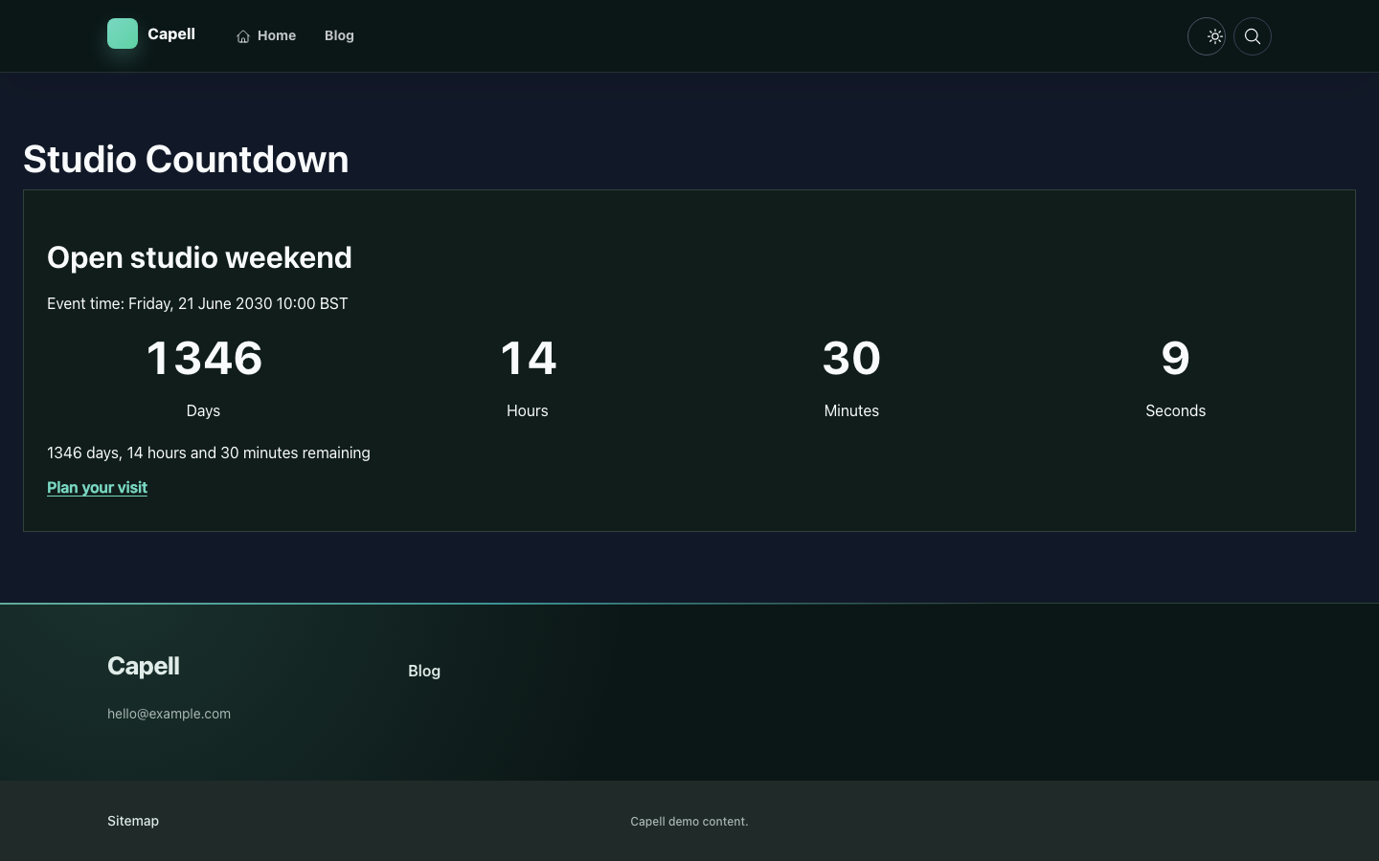Click the 30 minutes counter value

[x=851, y=358]
